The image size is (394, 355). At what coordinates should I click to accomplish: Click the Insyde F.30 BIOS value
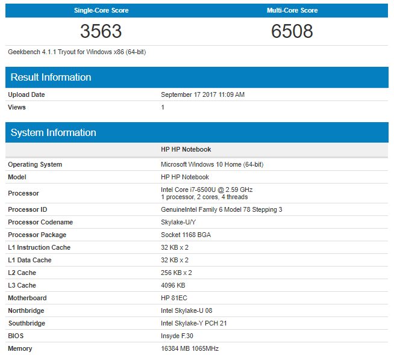click(177, 336)
